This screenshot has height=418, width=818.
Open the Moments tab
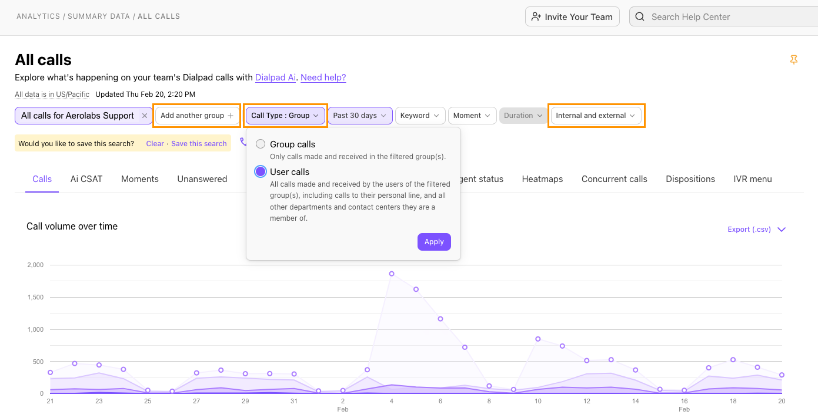click(140, 179)
